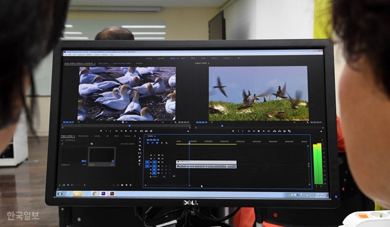Select the Hand tool

point(139,161)
